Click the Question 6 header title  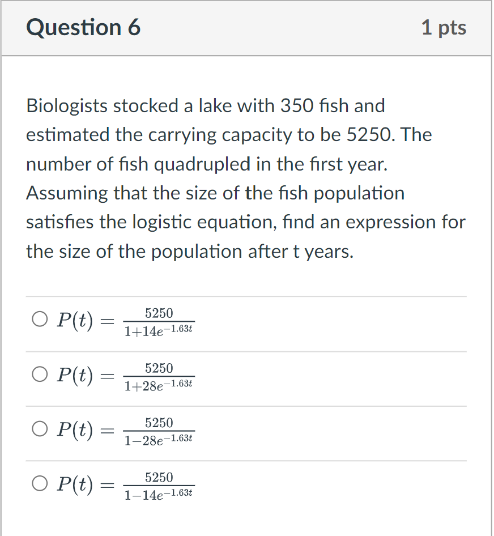pyautogui.click(x=83, y=27)
